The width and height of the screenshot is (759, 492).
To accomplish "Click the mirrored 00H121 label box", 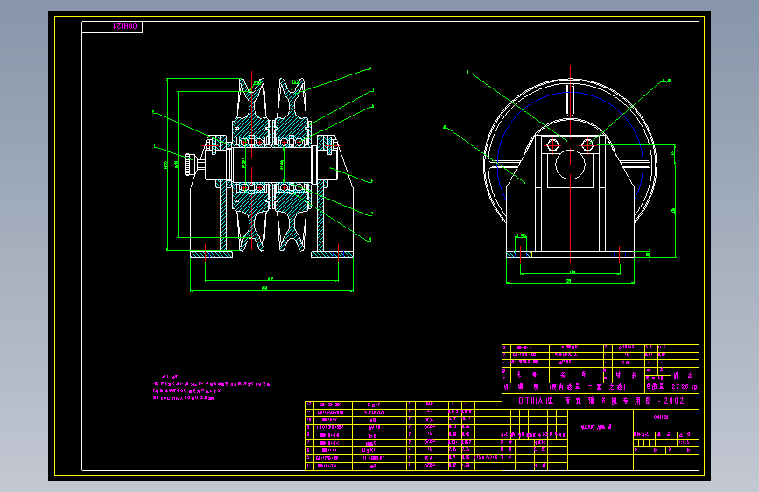I will [x=112, y=27].
